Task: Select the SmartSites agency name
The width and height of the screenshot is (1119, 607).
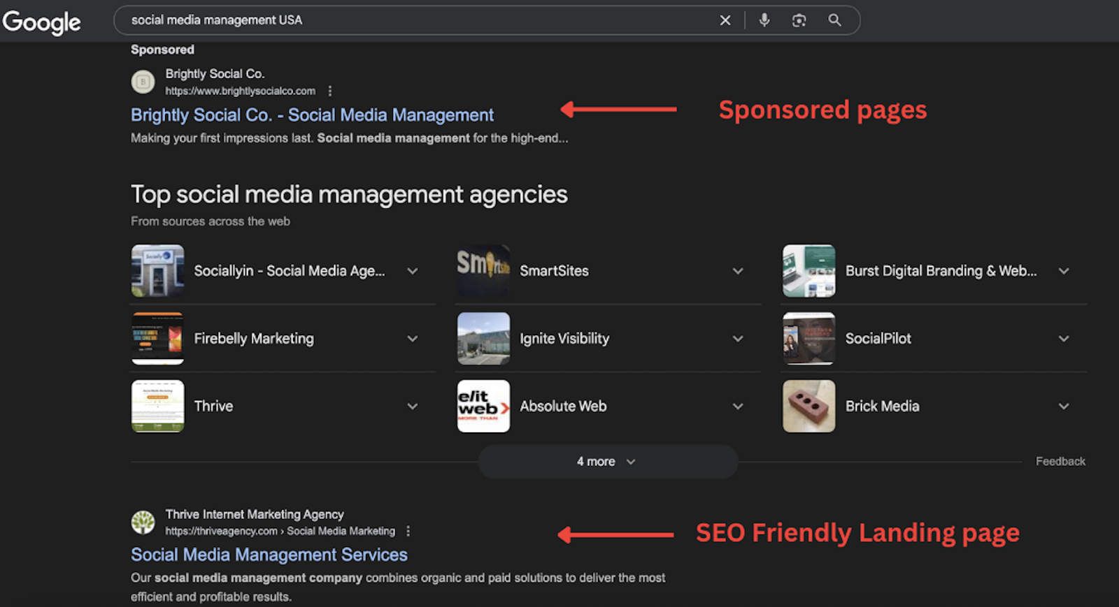Action: click(554, 271)
